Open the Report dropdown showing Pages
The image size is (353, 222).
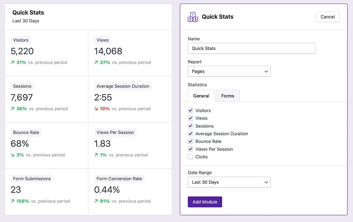coord(229,71)
